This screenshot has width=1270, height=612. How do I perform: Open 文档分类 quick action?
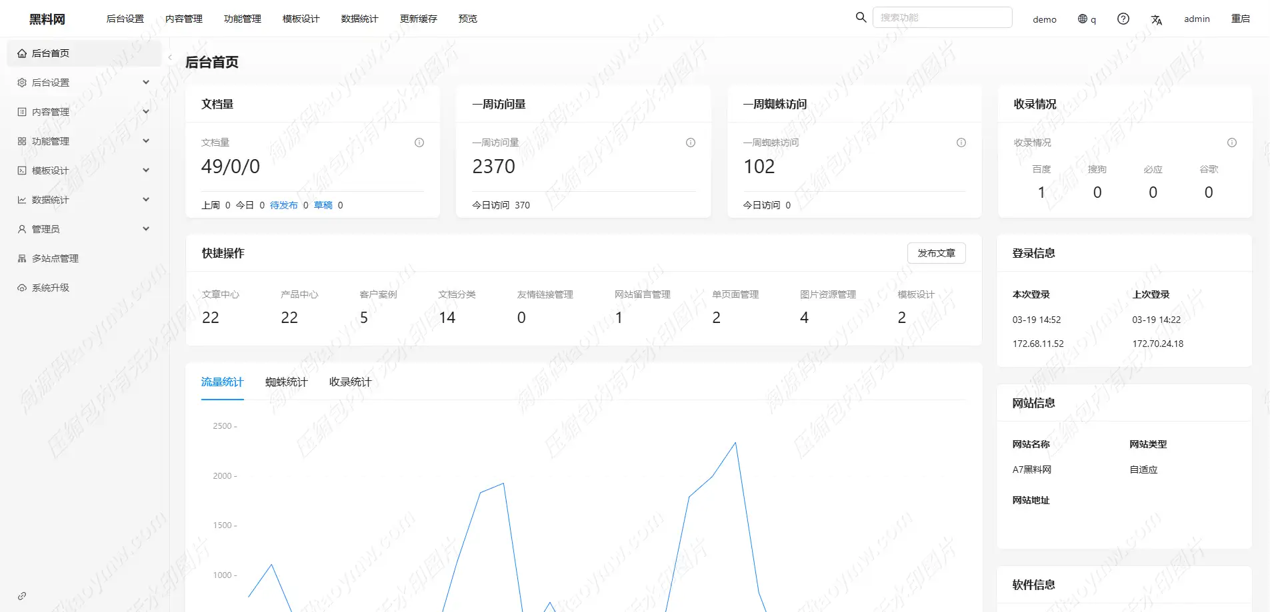(x=457, y=294)
